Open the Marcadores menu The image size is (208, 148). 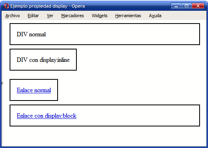point(72,16)
